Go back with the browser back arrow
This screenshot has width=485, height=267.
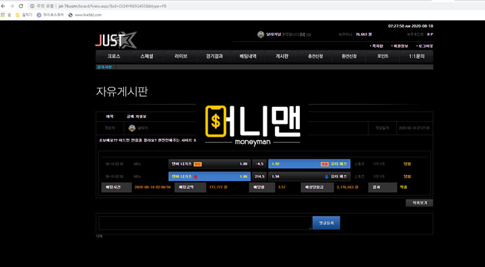point(3,6)
